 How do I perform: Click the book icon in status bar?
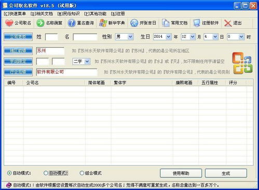[9, 185]
